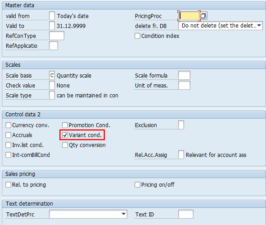Expand the delete fr. DB dropdown

pyautogui.click(x=259, y=26)
